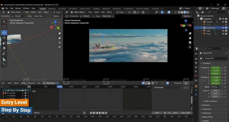Image resolution: width=229 pixels, height=122 pixels.
Task: Click the Location X value field
Action: pyautogui.click(x=216, y=68)
